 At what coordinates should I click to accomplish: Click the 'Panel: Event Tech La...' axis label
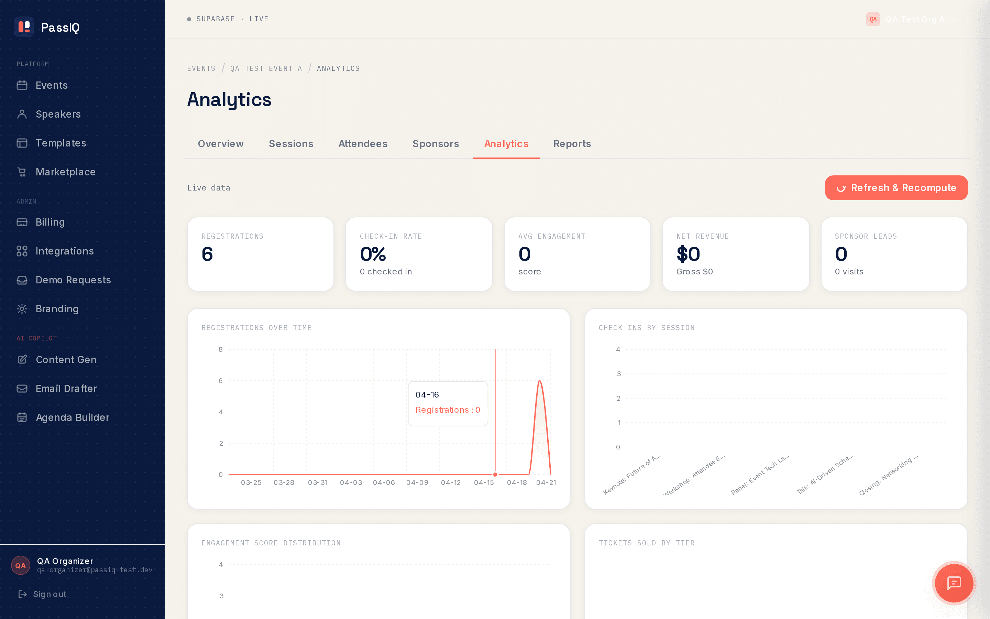(760, 475)
